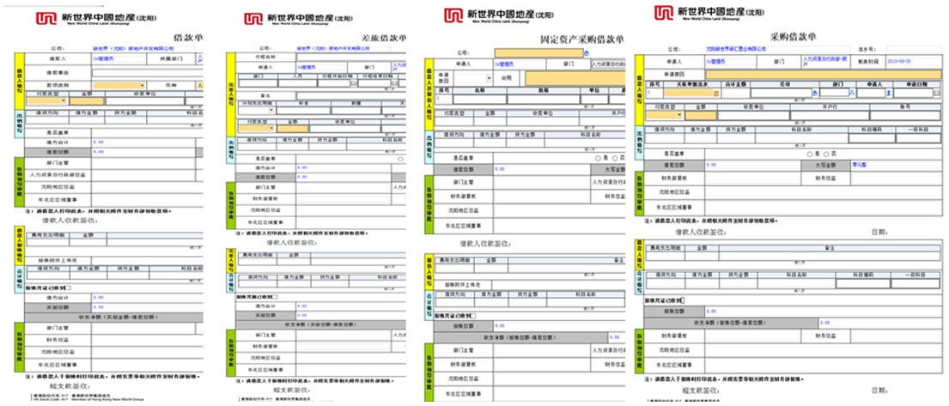Click 东北区区域董事 approval cell in upper 采购借款单
949x406 pixels.
tap(823, 207)
